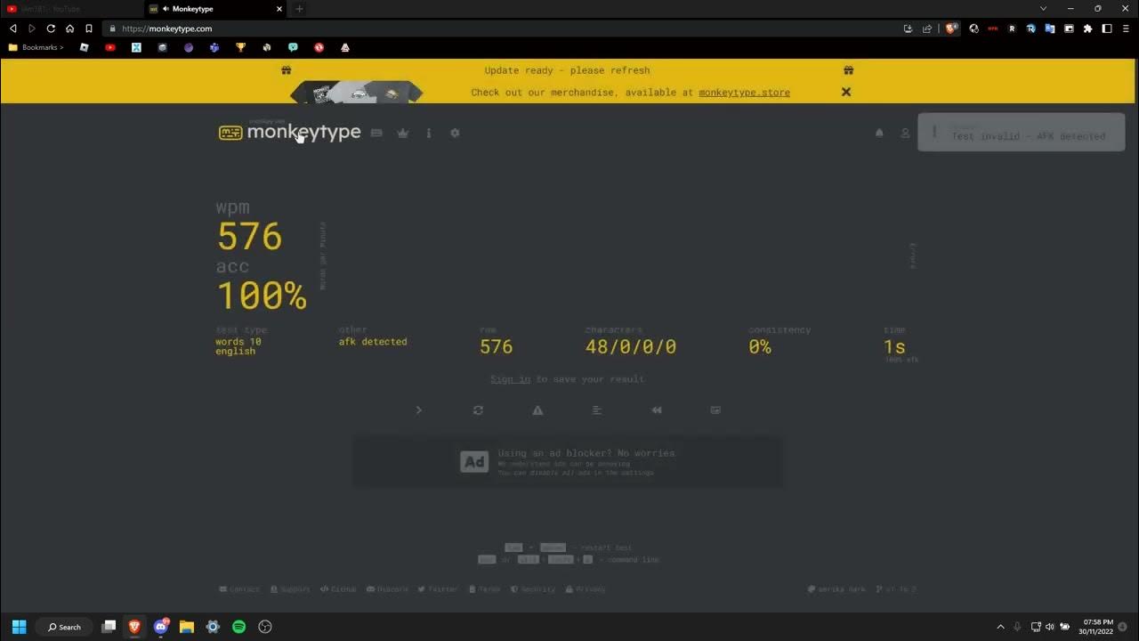Start the next test with the arrow icon
Image resolution: width=1139 pixels, height=641 pixels.
pyautogui.click(x=418, y=410)
